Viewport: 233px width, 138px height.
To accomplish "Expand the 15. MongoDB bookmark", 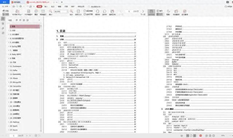I will pyautogui.click(x=9, y=82).
